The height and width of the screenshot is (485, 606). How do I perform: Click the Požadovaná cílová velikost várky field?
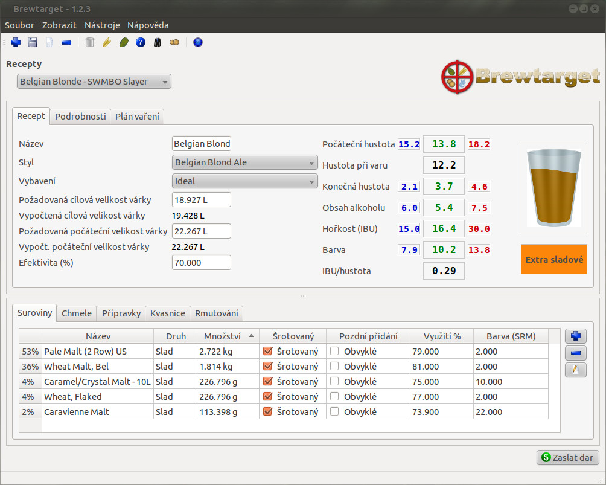(202, 200)
